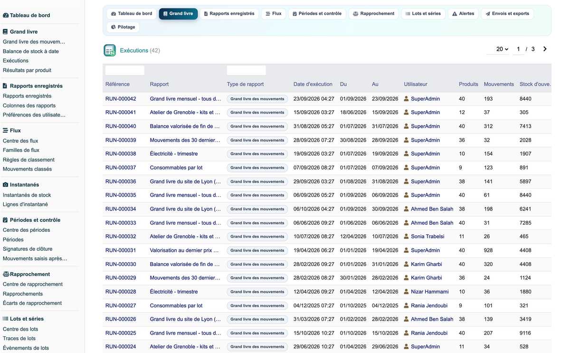570x353 pixels.
Task: Open Centre des flux in sidebar
Action: click(x=20, y=141)
